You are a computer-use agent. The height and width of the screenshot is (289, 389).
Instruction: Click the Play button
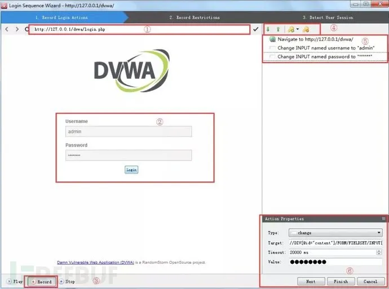coord(15,282)
